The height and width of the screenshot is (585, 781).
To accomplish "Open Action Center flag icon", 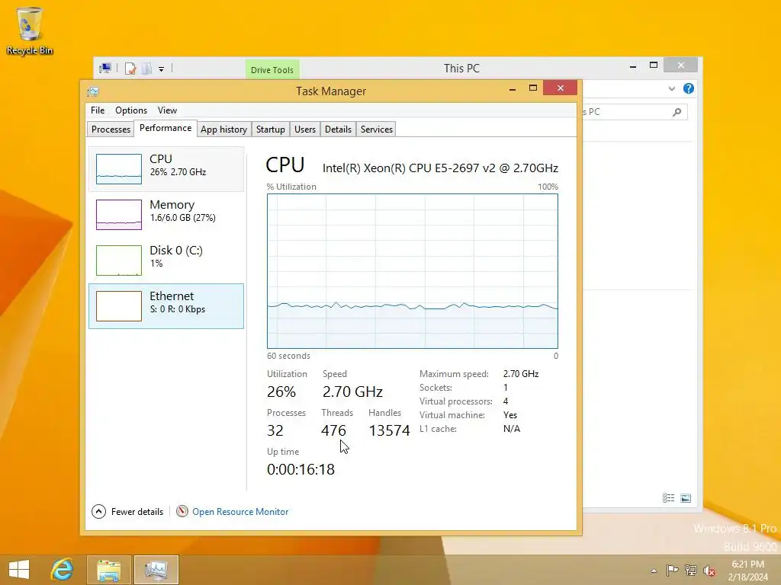I will [x=672, y=571].
